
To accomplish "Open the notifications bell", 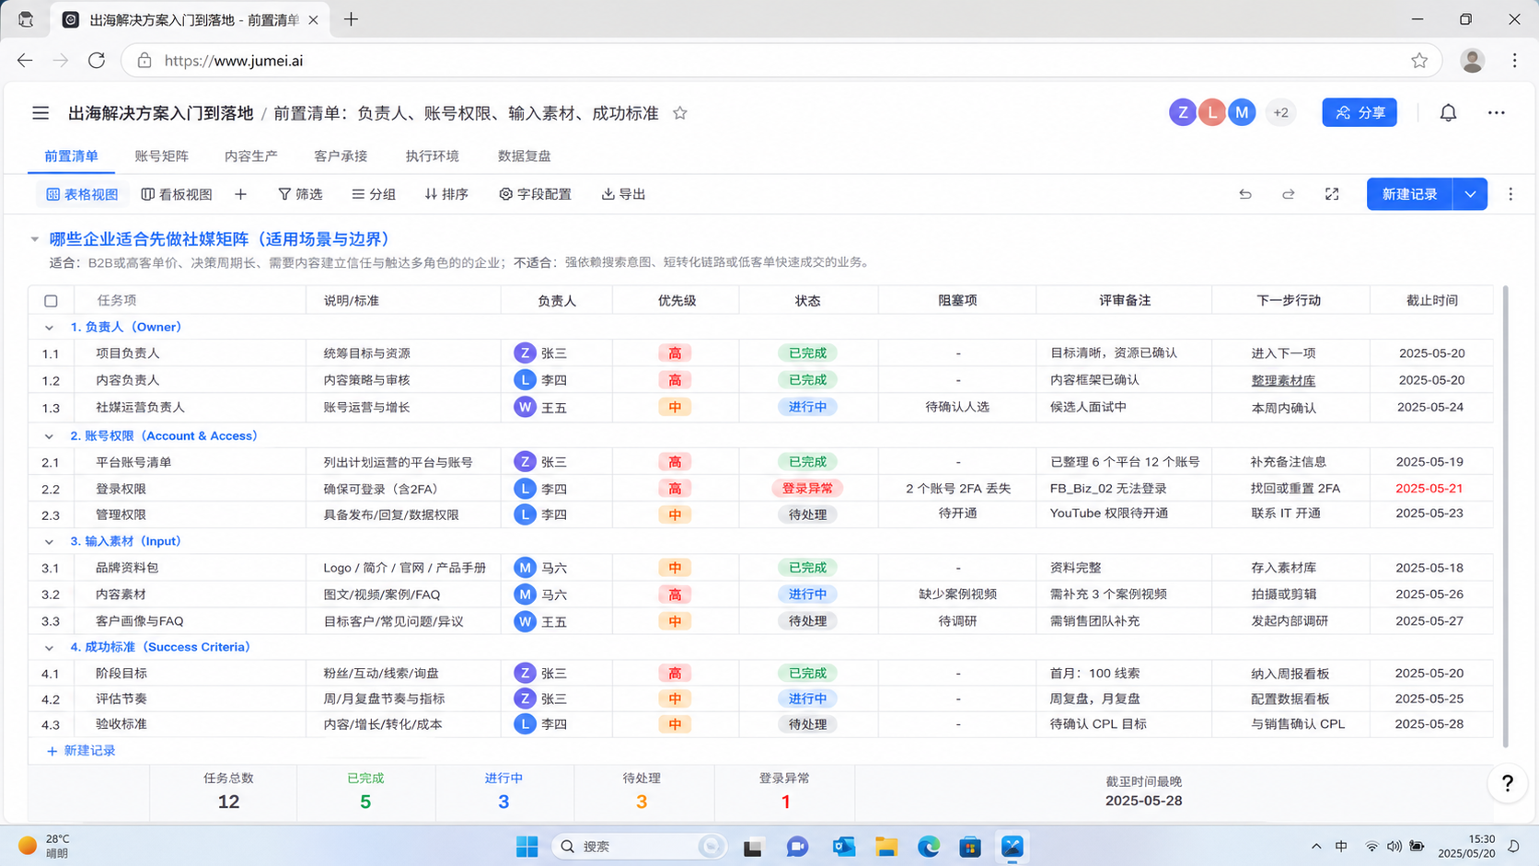I will pyautogui.click(x=1448, y=112).
